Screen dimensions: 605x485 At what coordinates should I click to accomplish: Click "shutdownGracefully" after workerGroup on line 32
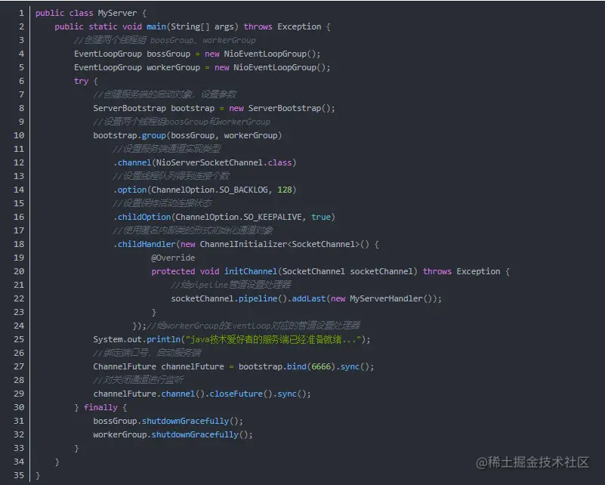coord(195,434)
